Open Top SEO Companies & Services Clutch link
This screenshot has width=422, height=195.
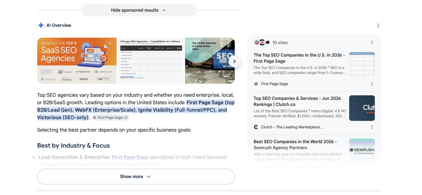point(297,101)
